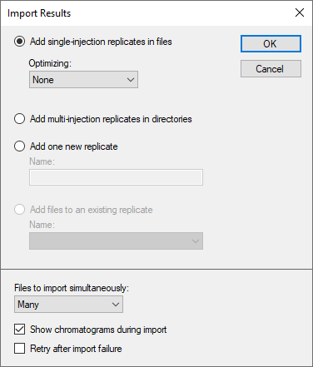Click the chevron arrow beside 'Many'
The height and width of the screenshot is (367, 313).
pos(116,305)
